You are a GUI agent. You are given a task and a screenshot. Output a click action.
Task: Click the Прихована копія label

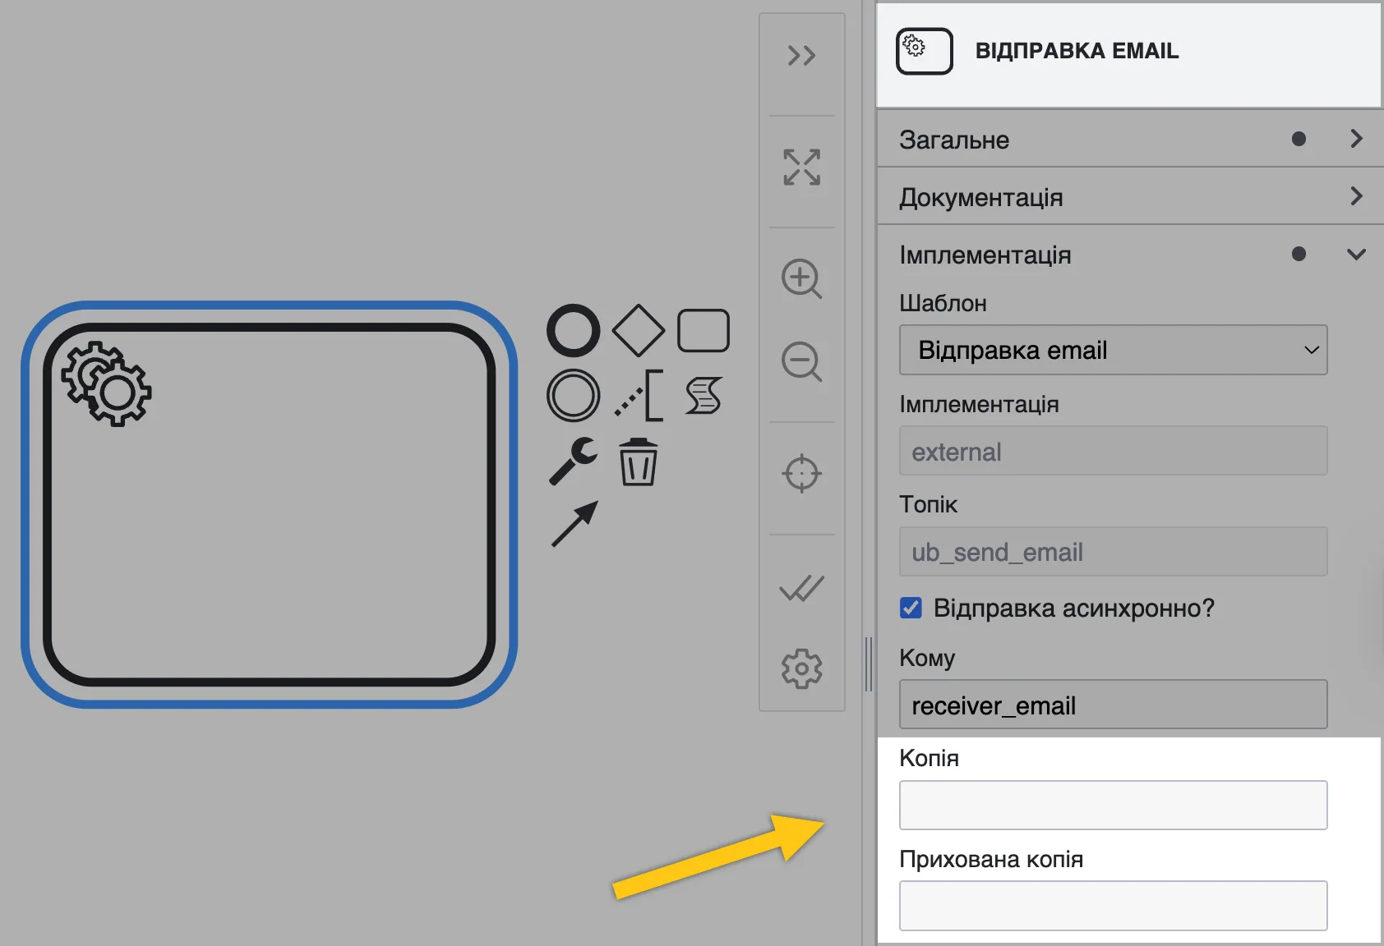point(991,859)
